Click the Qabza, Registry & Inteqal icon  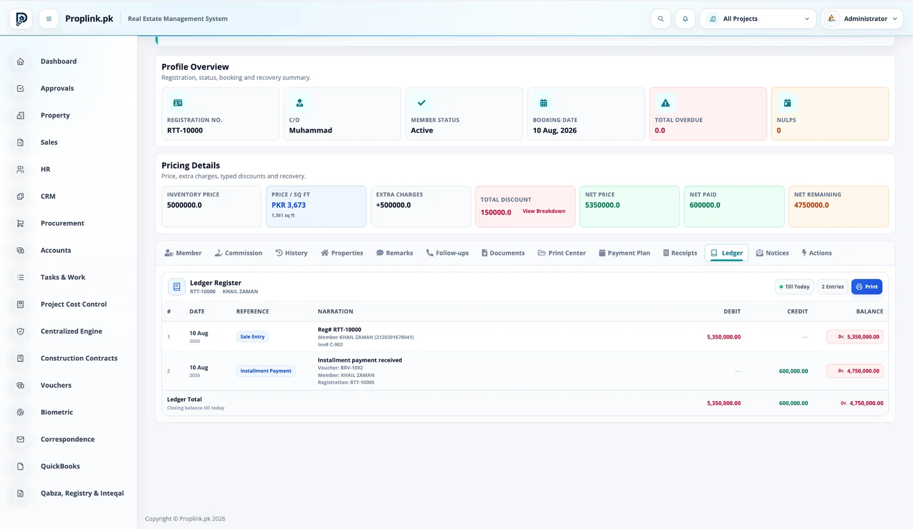21,494
